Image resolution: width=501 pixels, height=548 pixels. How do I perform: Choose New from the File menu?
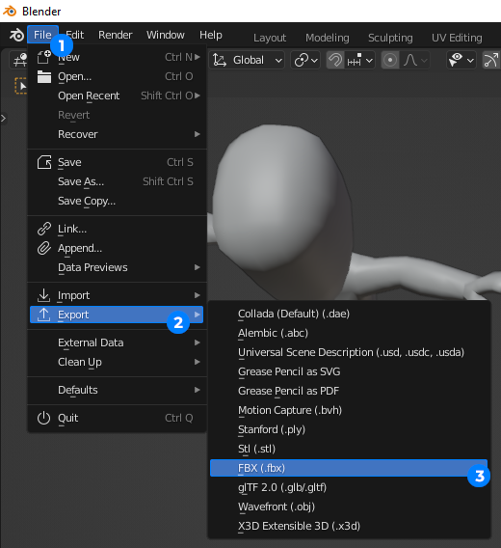[x=117, y=57]
